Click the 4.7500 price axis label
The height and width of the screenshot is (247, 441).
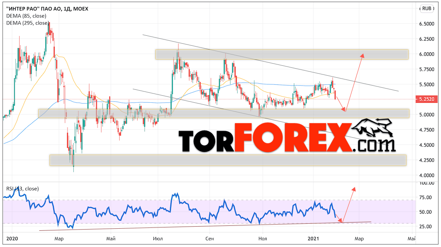point(426,130)
